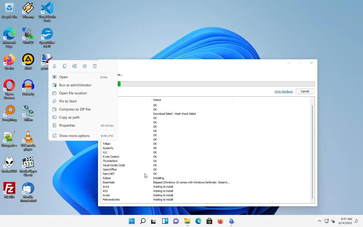
Task: Select the Visual Studio Code desktop shortcut
Action: [47, 12]
